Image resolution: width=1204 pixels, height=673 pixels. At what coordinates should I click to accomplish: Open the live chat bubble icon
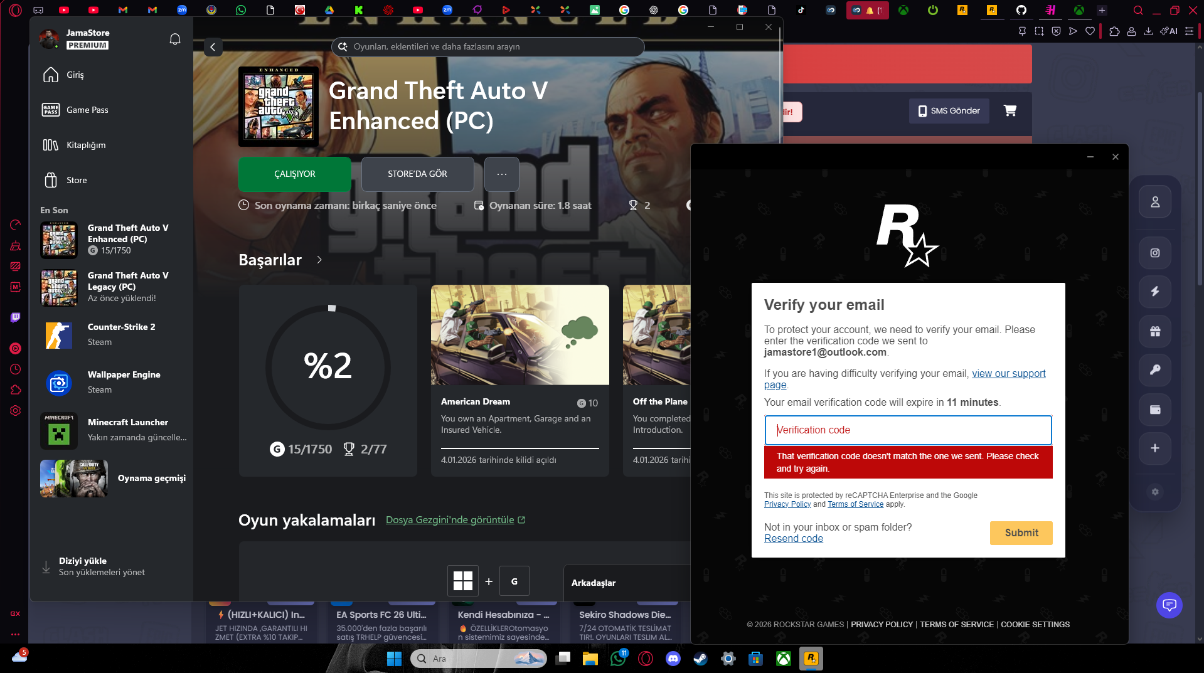pyautogui.click(x=1169, y=605)
